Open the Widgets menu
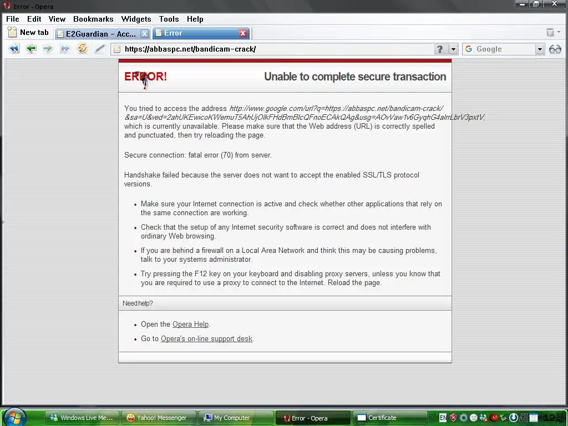This screenshot has height=426, width=568. coord(136,19)
